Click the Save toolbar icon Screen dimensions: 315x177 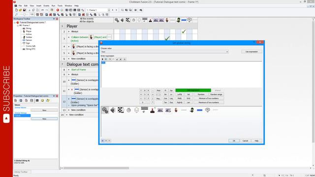(24, 10)
